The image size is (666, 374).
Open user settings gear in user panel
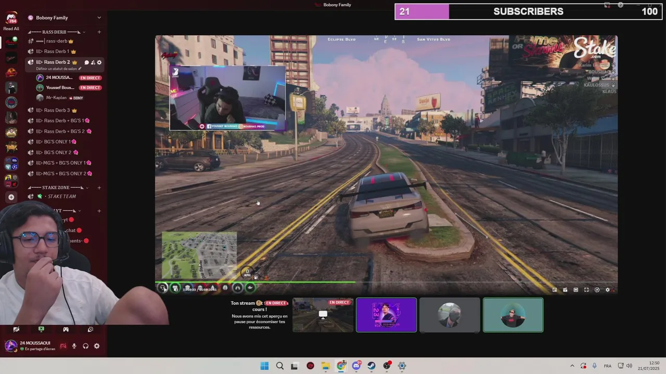97,346
